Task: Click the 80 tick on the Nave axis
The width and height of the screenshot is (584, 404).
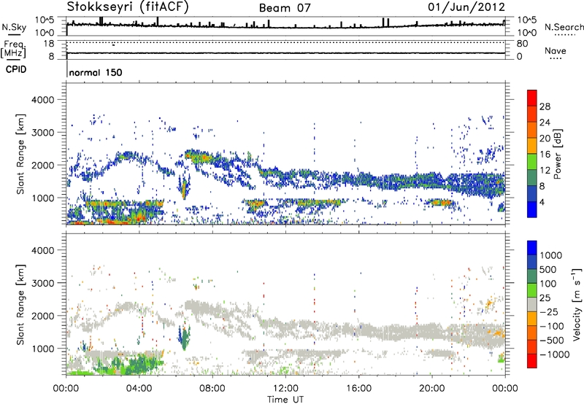Action: click(522, 44)
